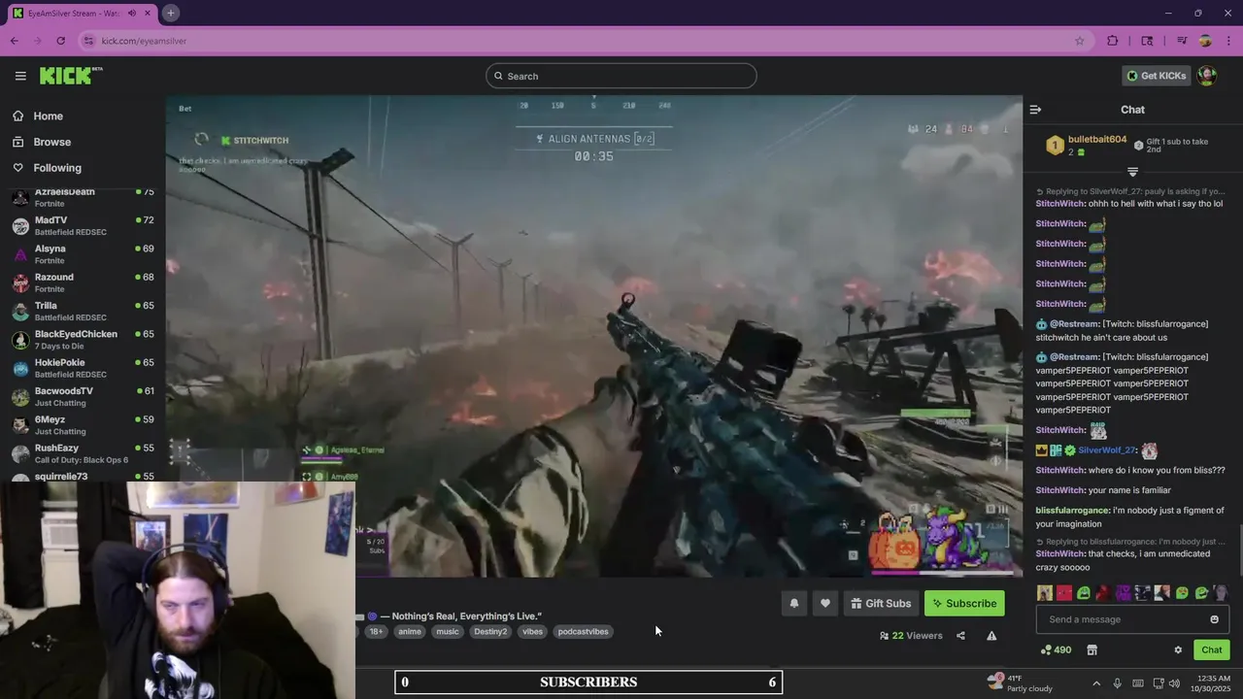Screen dimensions: 1243x699
Task: Expand the gift leaderboard chevron
Action: [x=1132, y=172]
